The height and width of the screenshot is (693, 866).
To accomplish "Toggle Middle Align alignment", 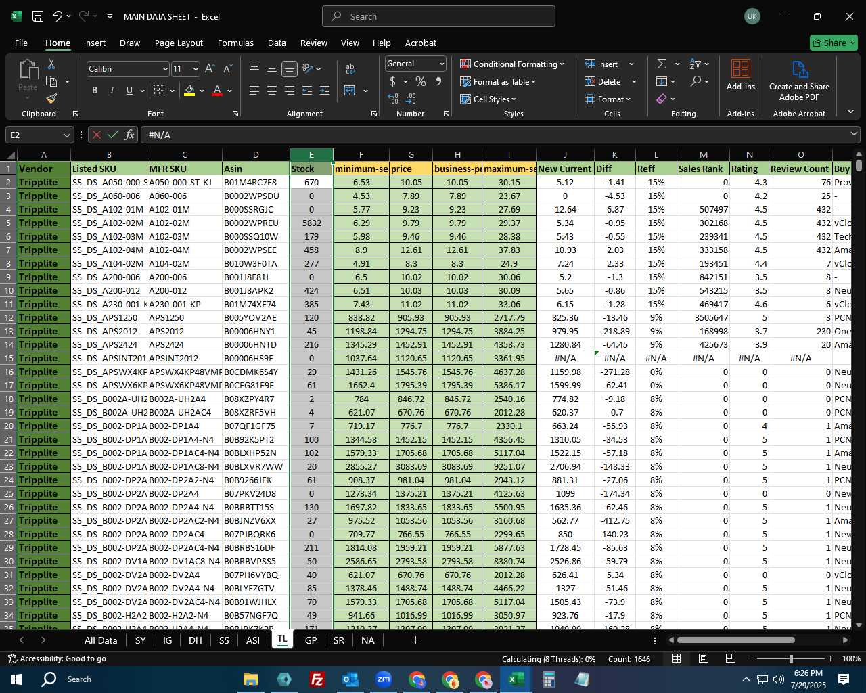I will [x=272, y=68].
